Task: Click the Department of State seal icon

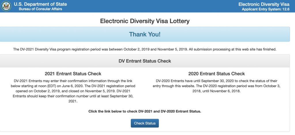Action: pyautogui.click(x=6, y=6)
